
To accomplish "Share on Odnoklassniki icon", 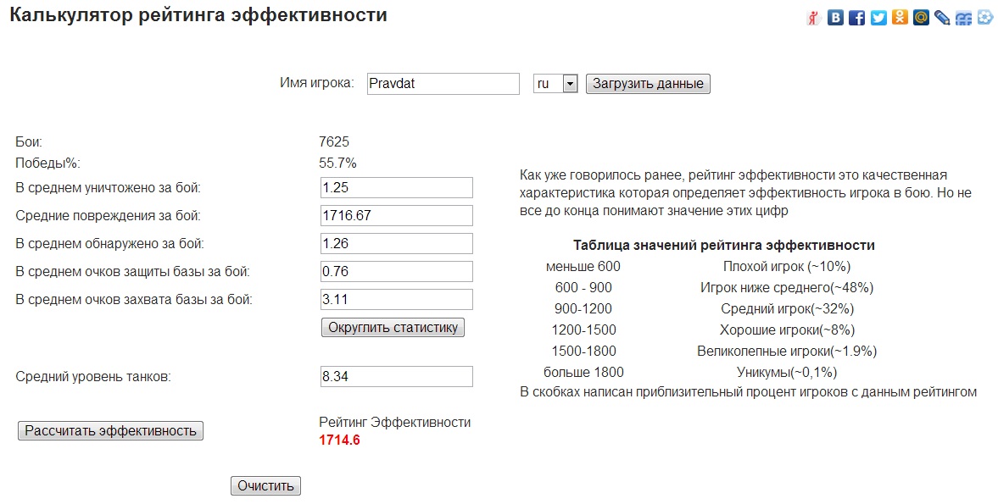I will point(900,18).
